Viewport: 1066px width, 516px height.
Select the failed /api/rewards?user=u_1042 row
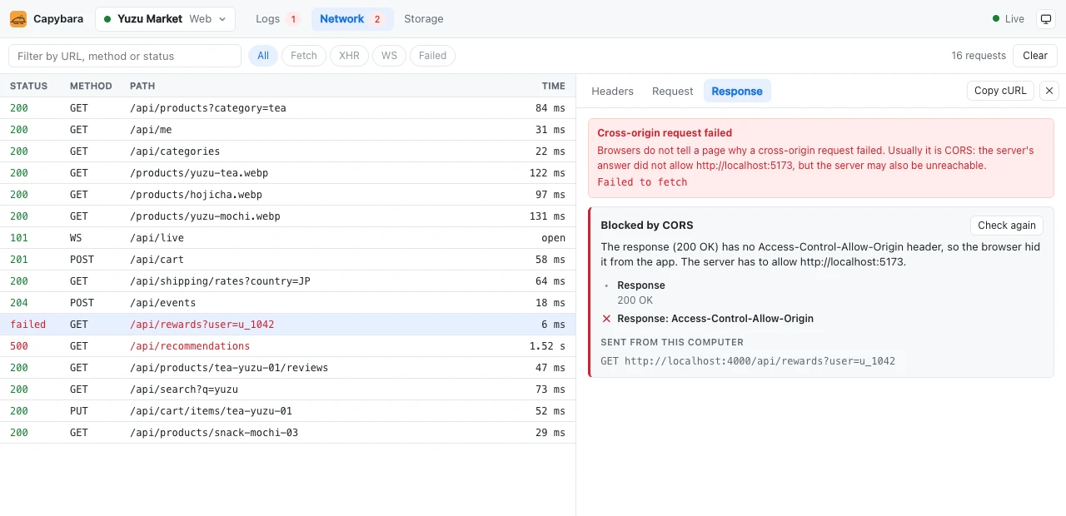pos(287,325)
